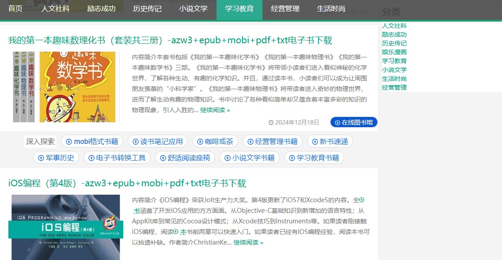The height and width of the screenshot is (260, 502).
Task: Open the 首页 menu item
Action: pos(15,8)
